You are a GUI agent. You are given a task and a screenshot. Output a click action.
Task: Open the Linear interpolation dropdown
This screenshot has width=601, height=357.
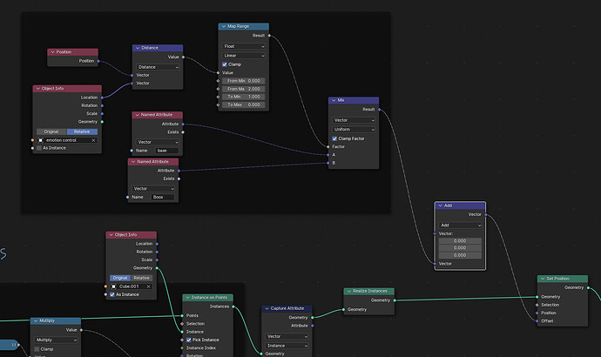(x=244, y=56)
